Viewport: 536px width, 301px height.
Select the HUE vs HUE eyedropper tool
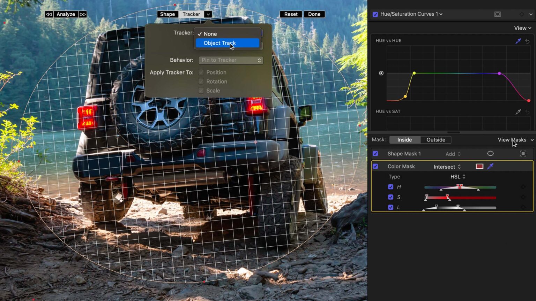[x=519, y=41]
